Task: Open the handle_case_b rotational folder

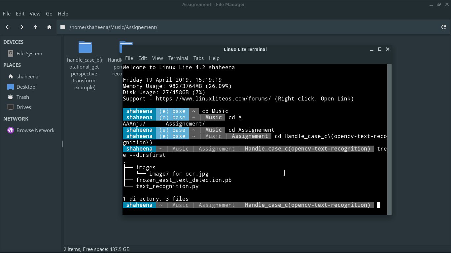Action: pyautogui.click(x=85, y=47)
